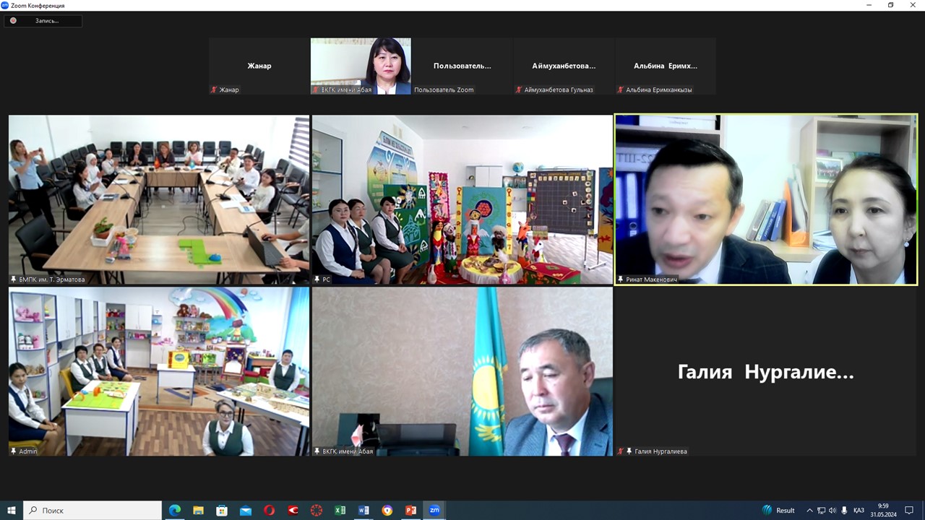Open PowerPoint from the taskbar

click(410, 510)
